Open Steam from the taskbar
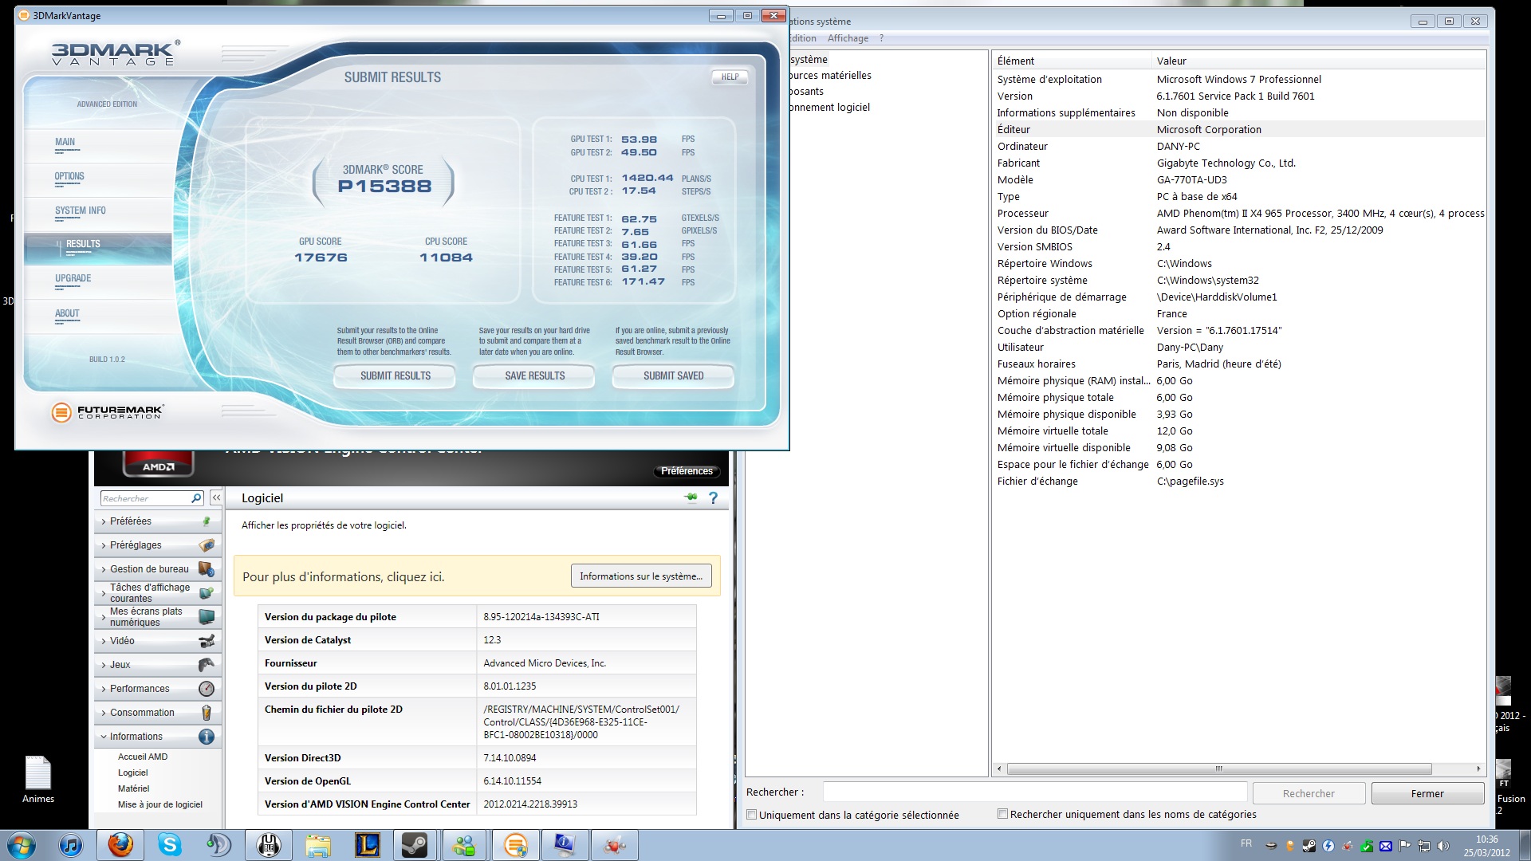The width and height of the screenshot is (1531, 861). 414,845
